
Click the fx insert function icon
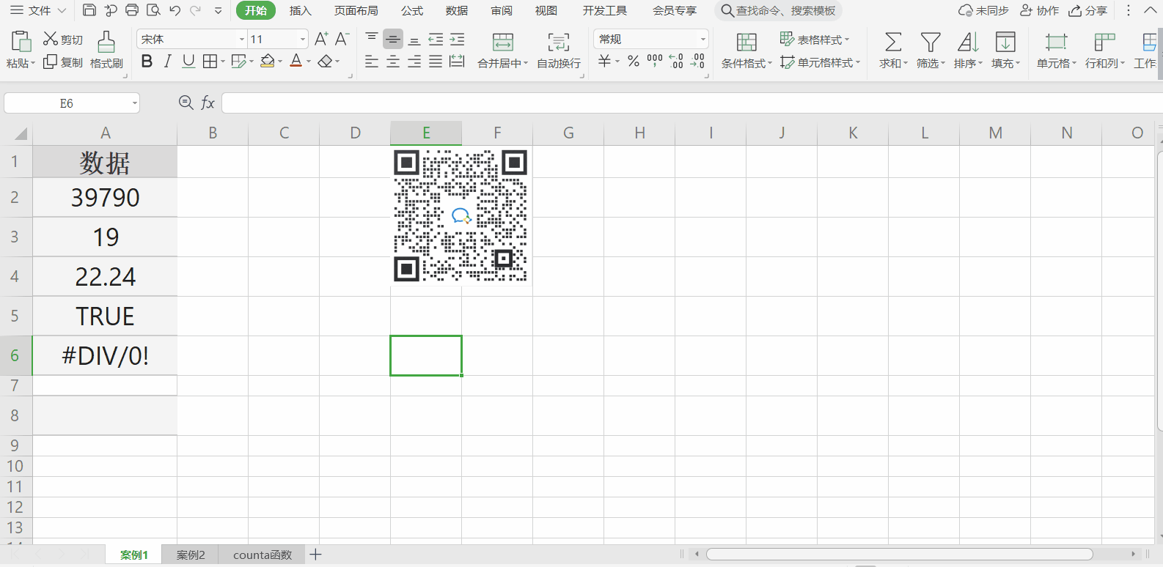click(208, 103)
